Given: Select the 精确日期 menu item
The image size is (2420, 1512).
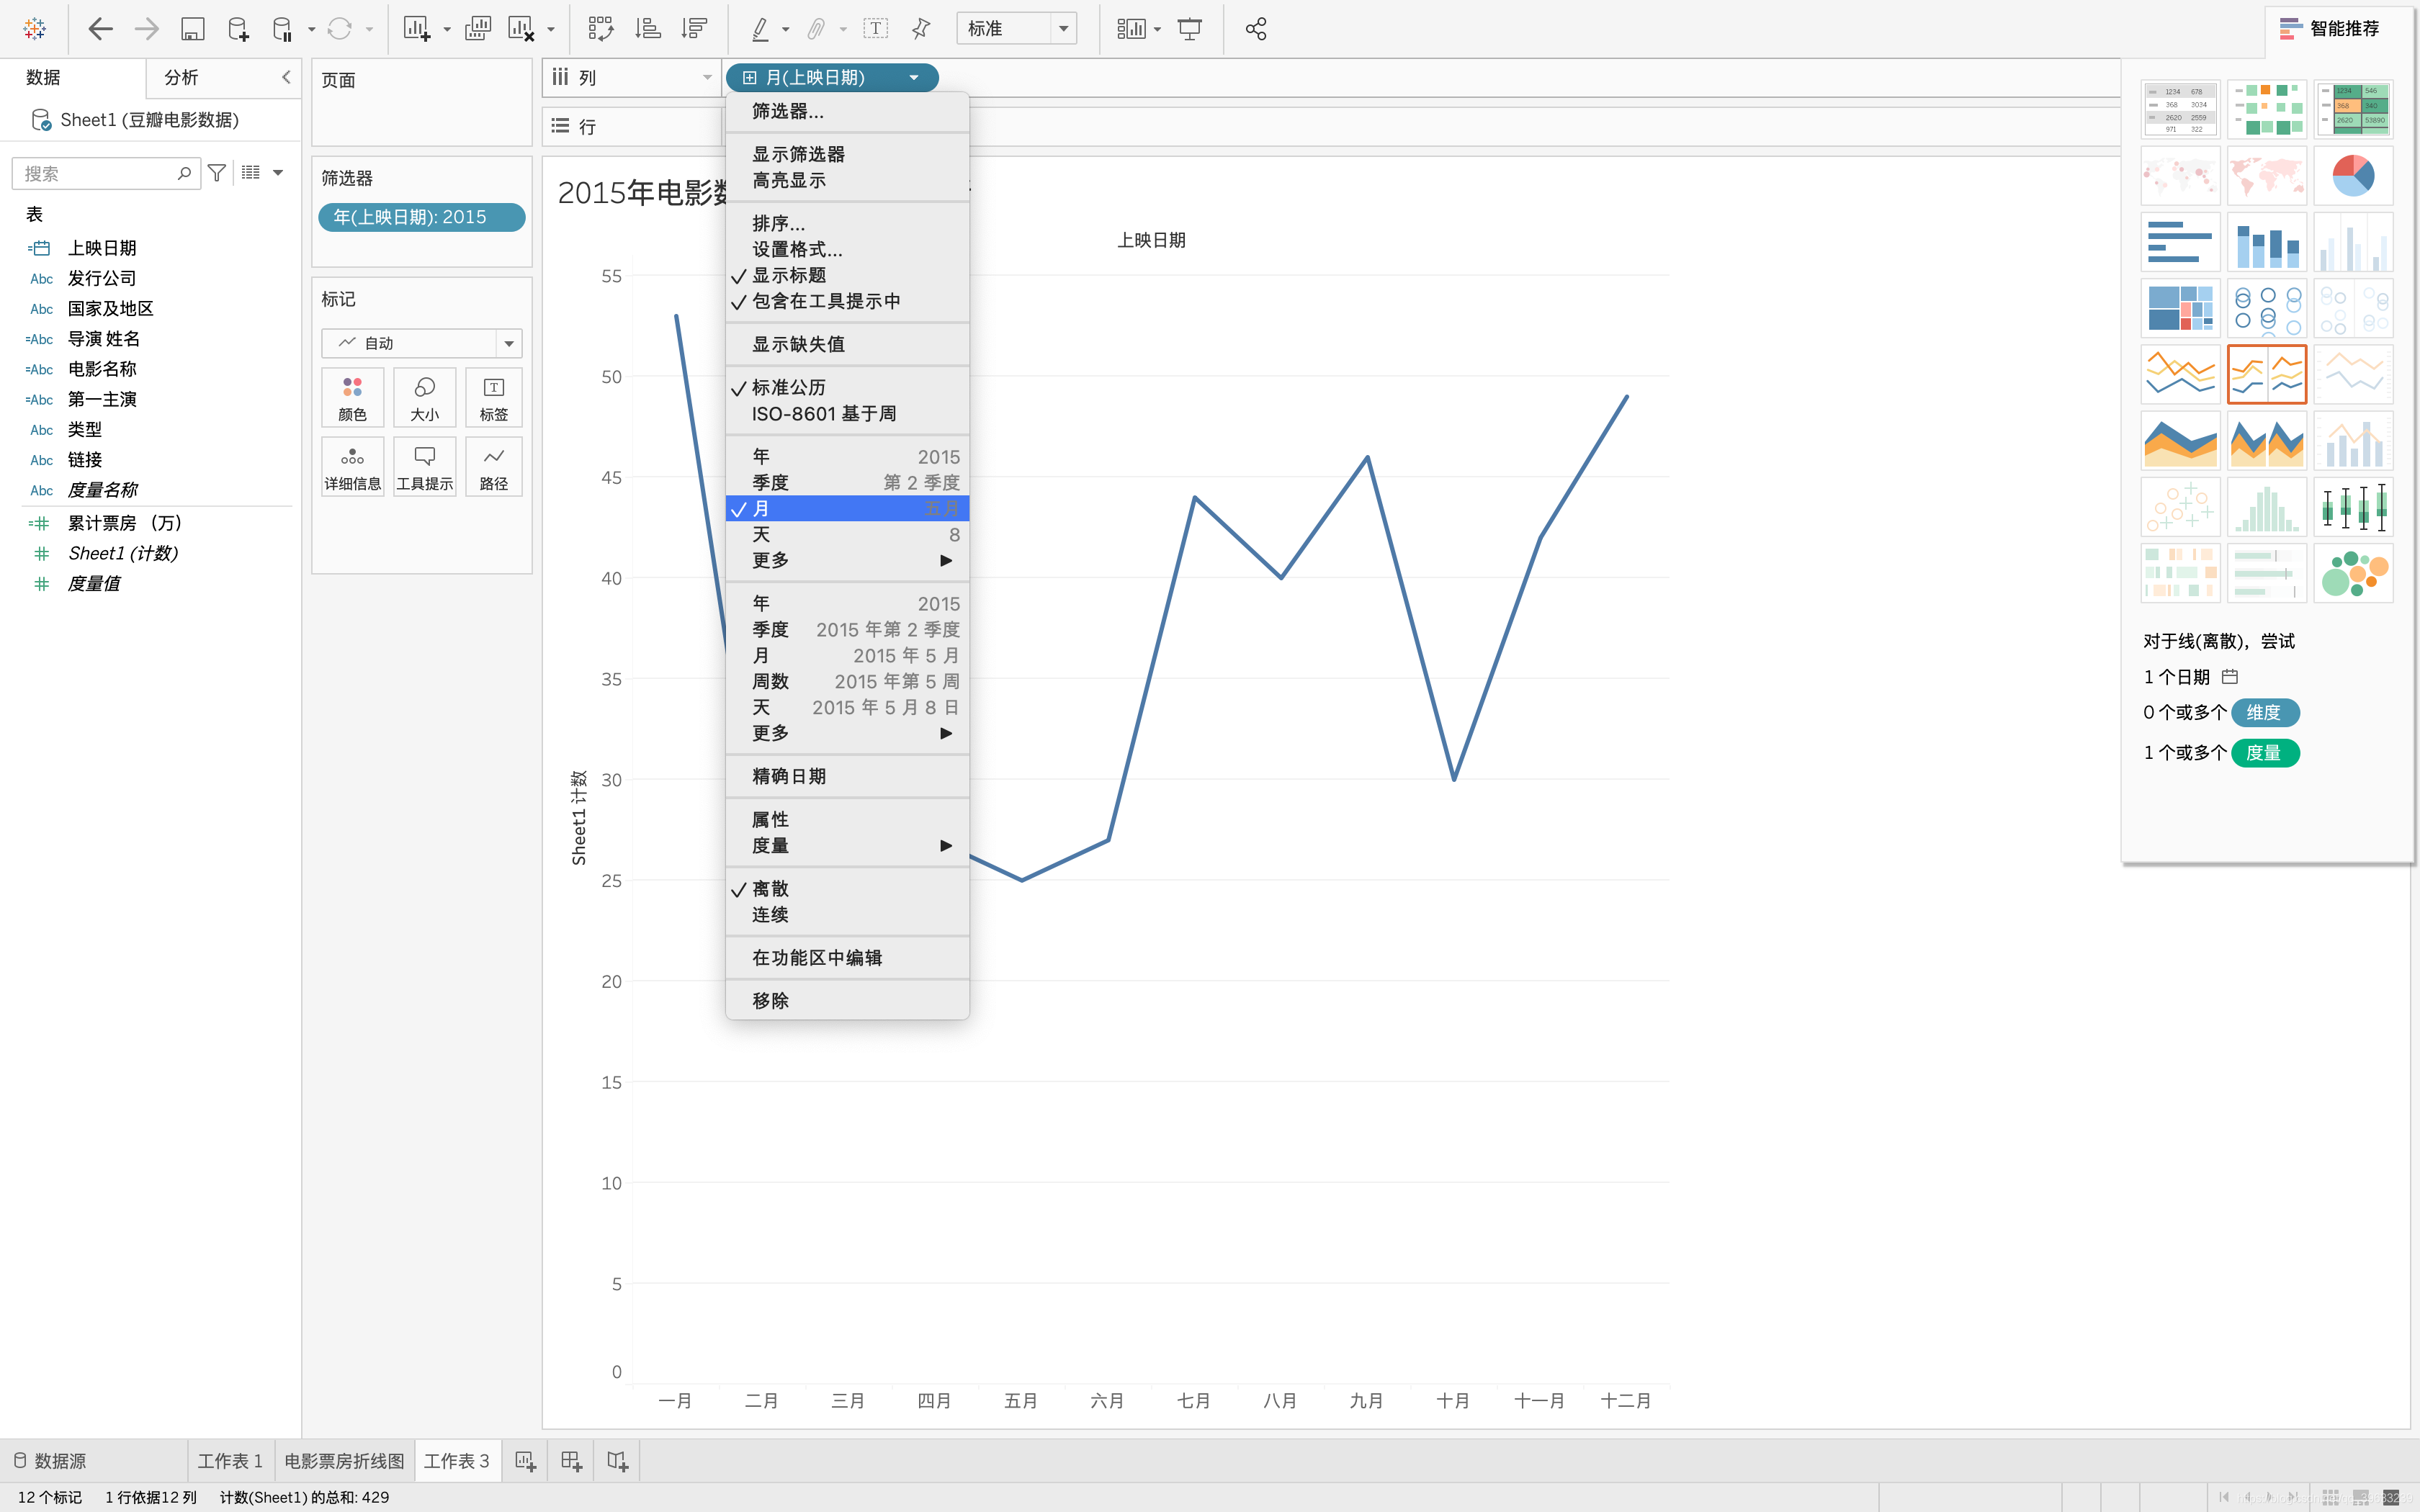Looking at the screenshot, I should click(x=788, y=776).
